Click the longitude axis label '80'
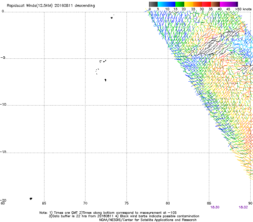 (168, 203)
